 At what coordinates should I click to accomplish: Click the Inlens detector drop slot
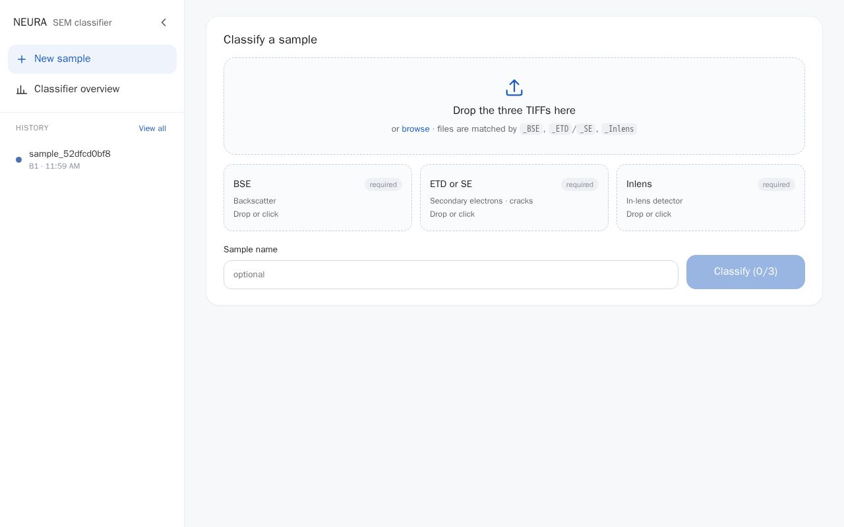(x=711, y=198)
